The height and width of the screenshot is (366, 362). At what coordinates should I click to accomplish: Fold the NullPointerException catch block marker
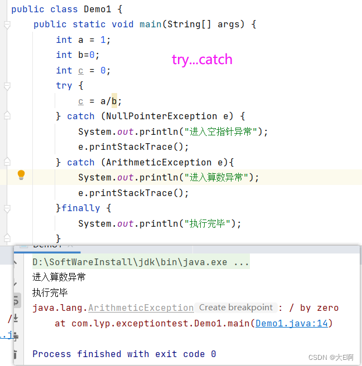[7, 116]
